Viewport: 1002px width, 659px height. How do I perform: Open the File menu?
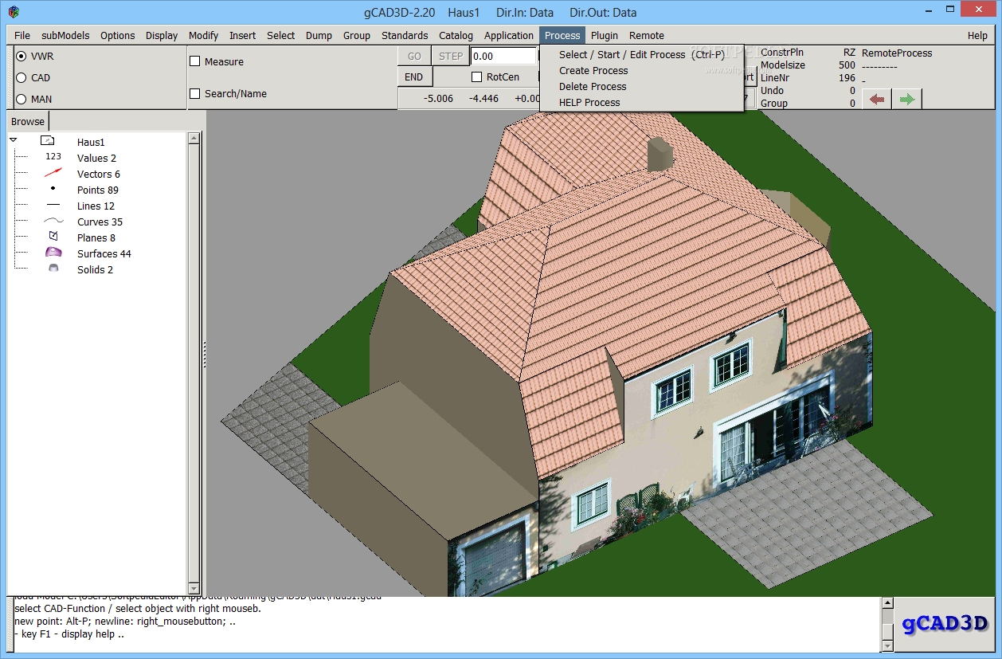[22, 35]
